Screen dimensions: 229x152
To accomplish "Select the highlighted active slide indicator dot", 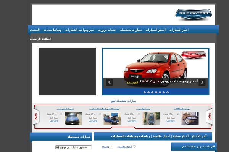I will click(x=168, y=92).
